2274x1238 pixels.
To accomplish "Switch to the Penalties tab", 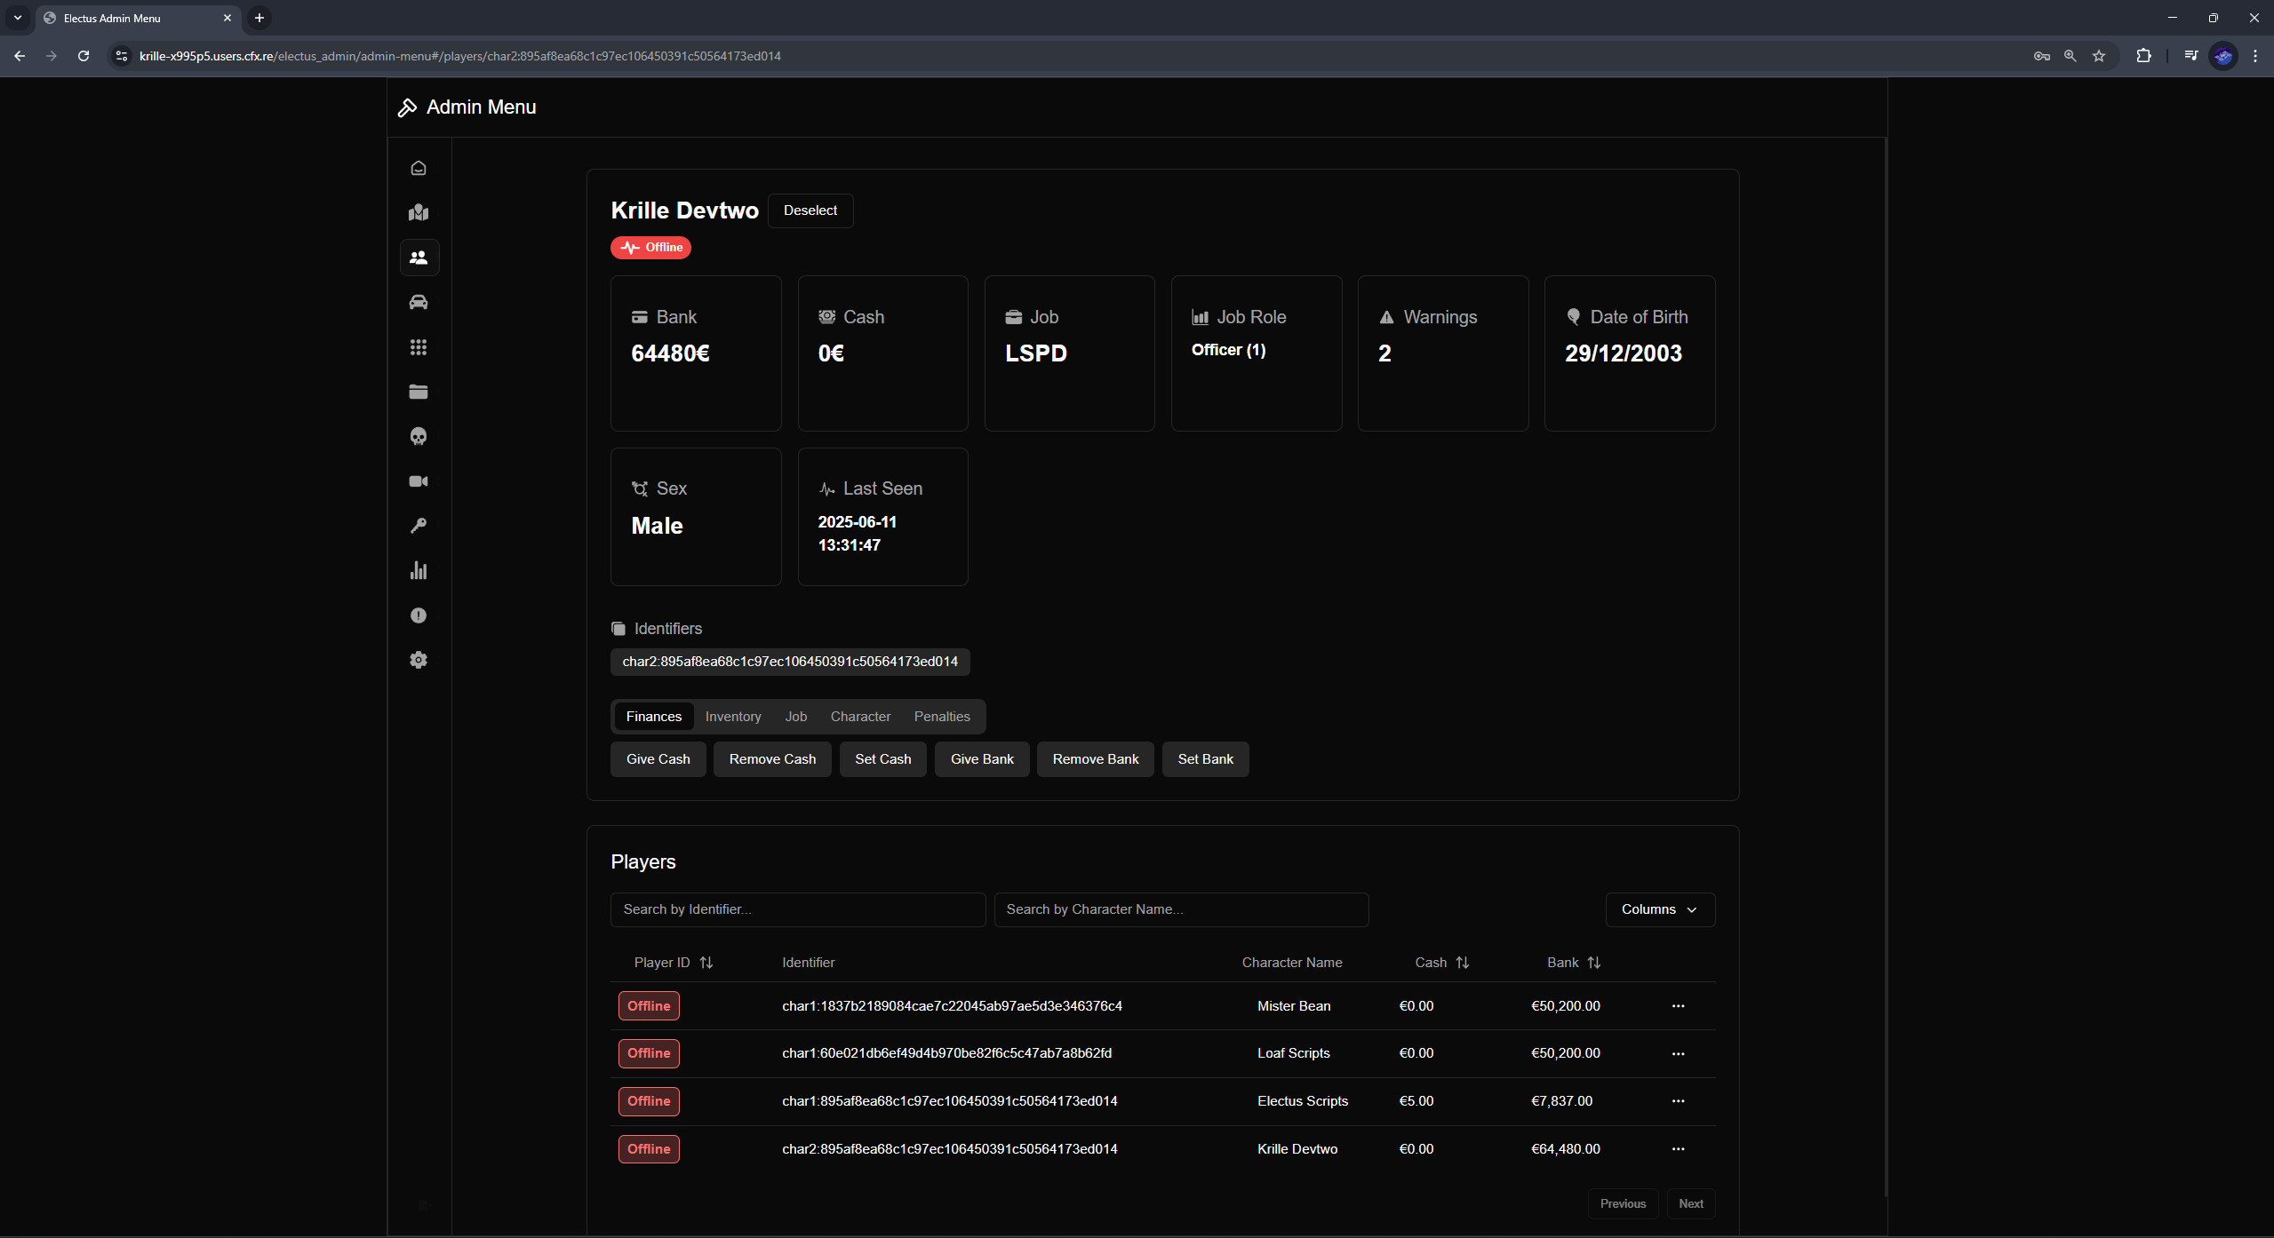I will [941, 716].
